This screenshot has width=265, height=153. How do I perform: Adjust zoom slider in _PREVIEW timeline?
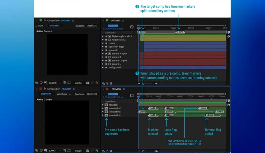(143, 151)
